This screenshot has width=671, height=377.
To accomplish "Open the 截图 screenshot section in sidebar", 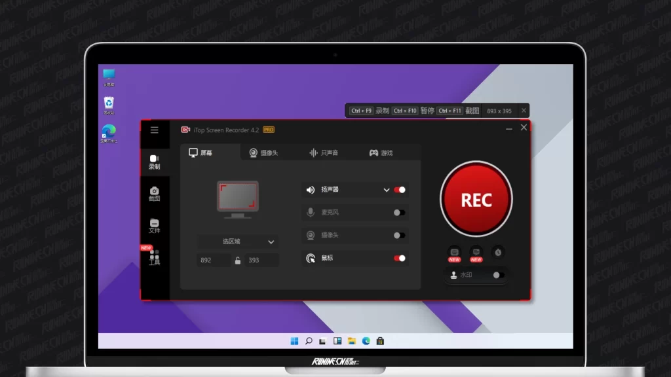I will (155, 194).
